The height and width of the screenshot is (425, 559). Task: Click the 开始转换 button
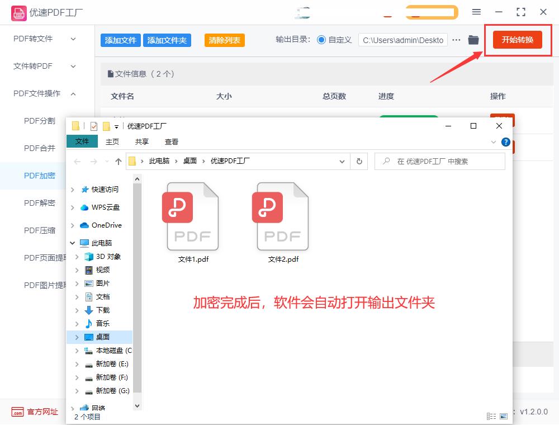(x=517, y=40)
